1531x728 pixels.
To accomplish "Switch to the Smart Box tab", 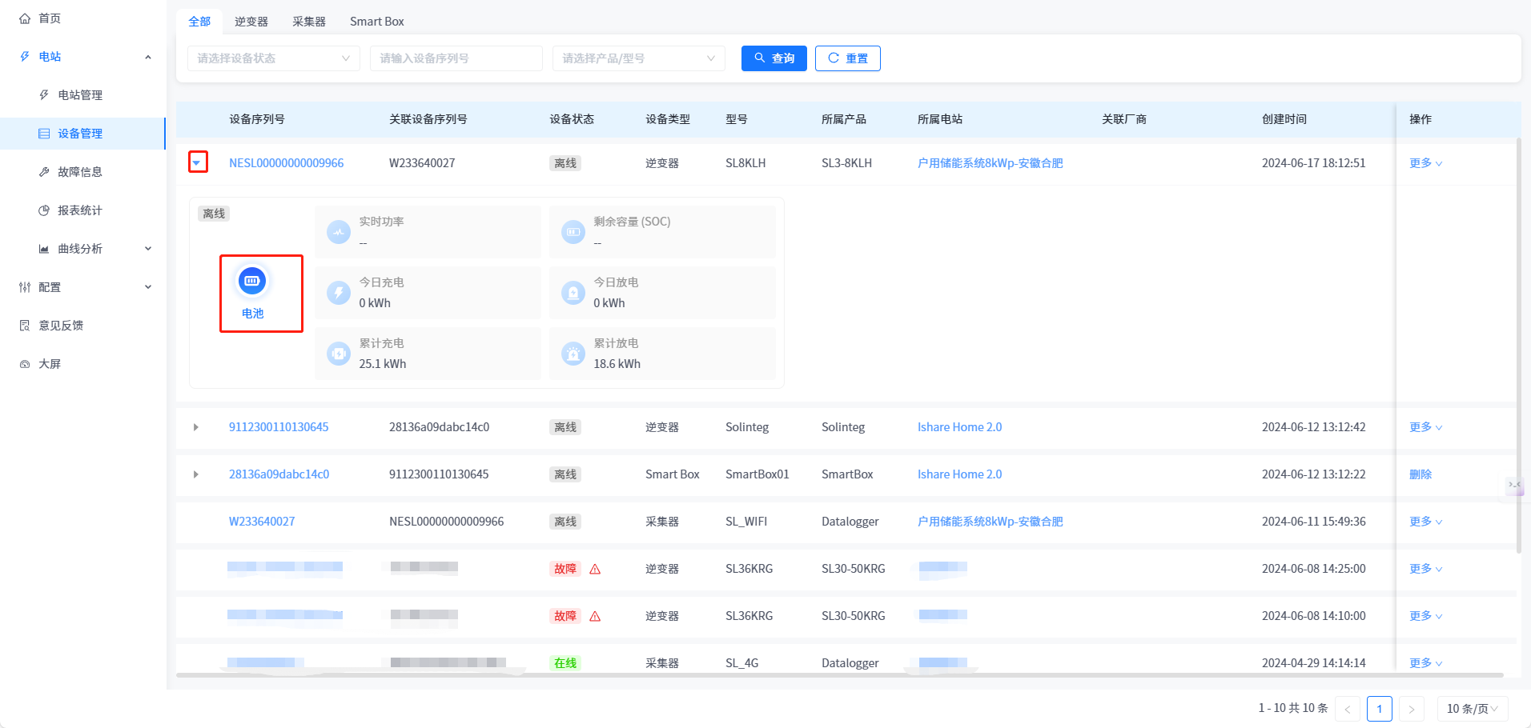I will (x=376, y=22).
